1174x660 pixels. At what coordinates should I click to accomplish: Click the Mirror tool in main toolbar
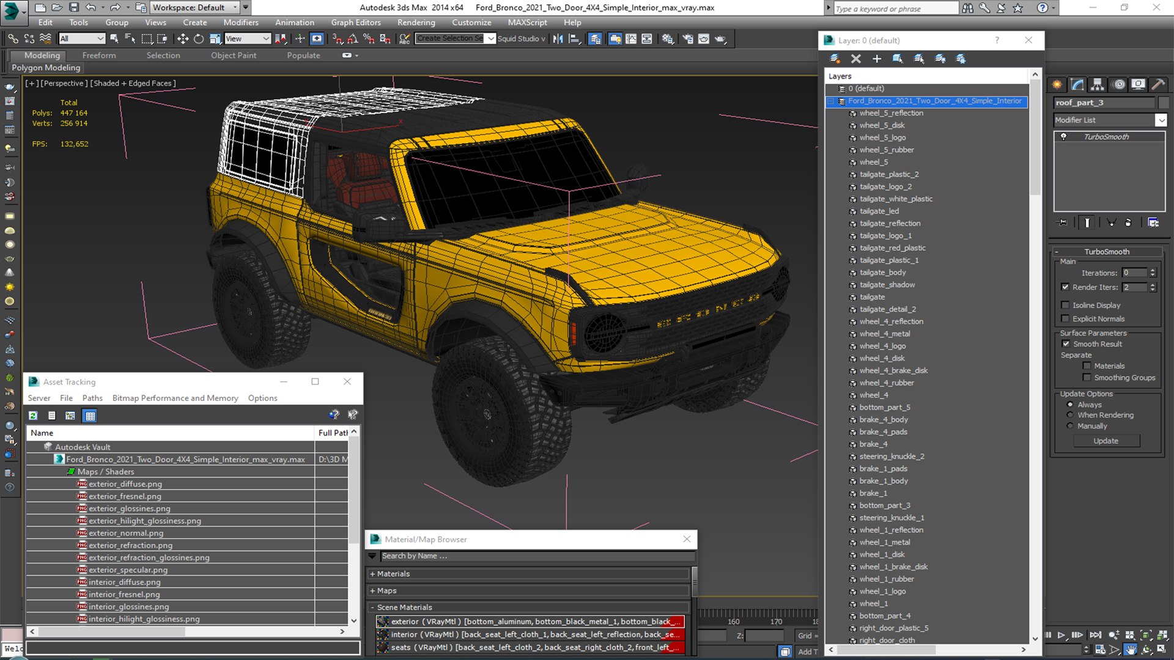[558, 39]
